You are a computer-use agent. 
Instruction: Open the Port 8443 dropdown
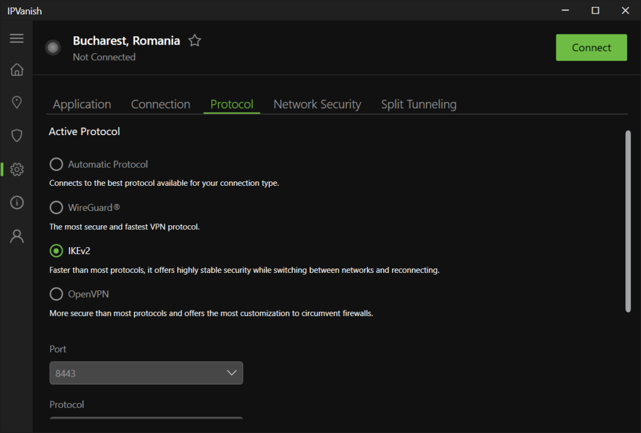146,373
